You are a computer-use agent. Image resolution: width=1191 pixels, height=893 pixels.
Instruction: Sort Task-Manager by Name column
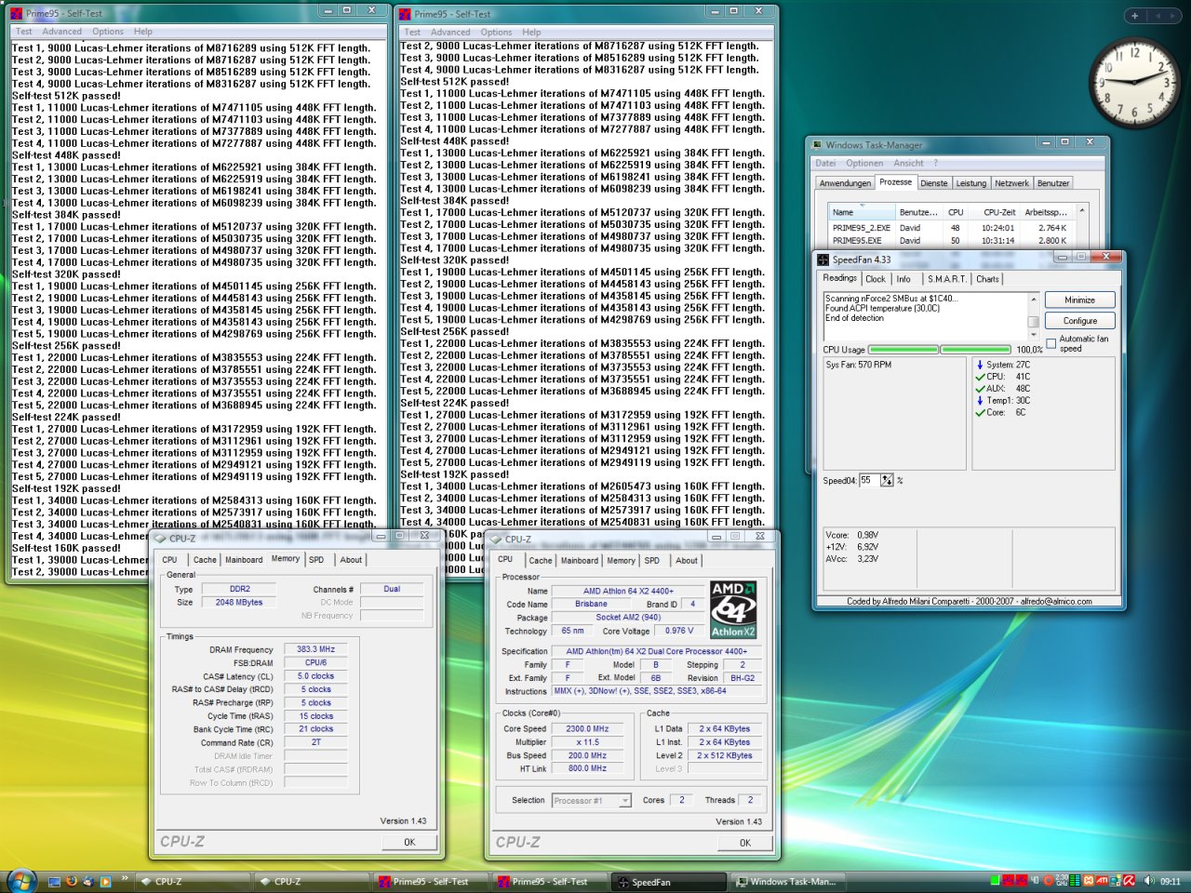[x=861, y=212]
